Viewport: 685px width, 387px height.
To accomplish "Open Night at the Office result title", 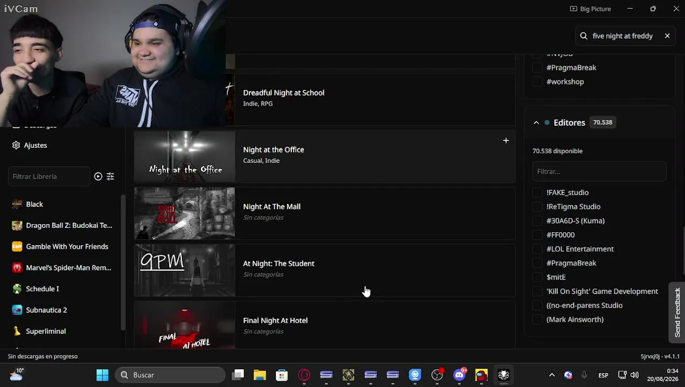I will (x=274, y=149).
